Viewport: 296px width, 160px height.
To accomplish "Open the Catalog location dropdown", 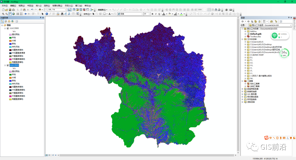I will 291,25.
